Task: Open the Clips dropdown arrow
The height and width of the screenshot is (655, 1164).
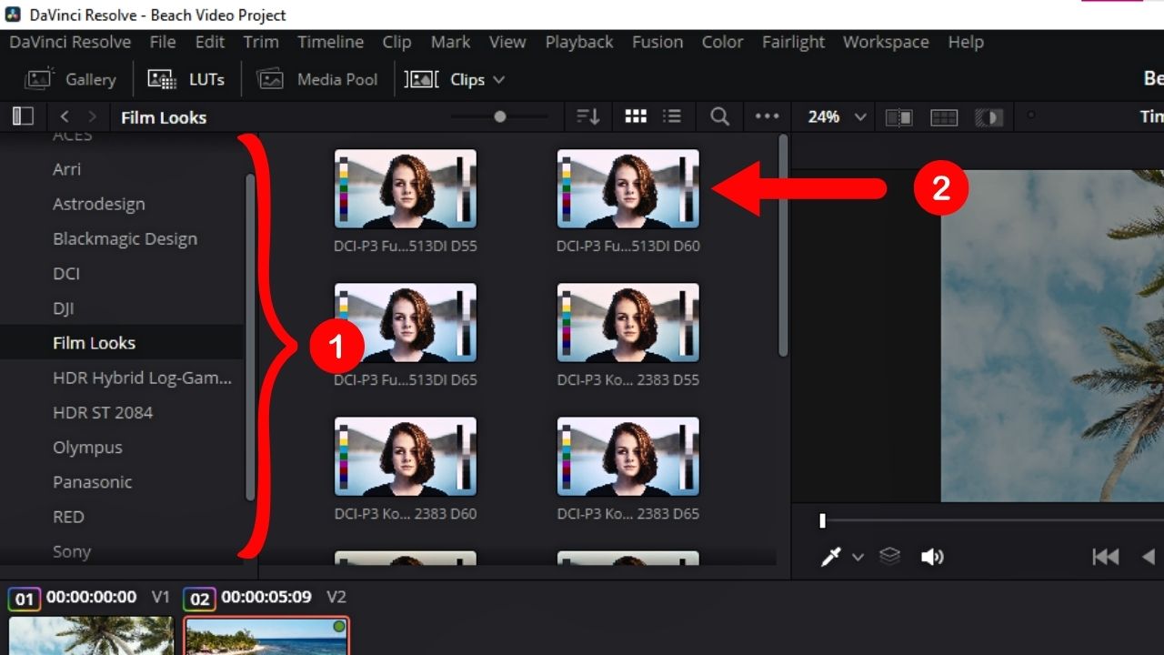Action: pyautogui.click(x=498, y=80)
